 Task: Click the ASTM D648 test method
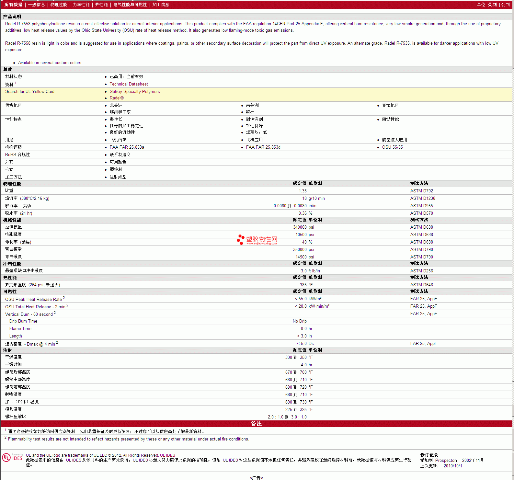point(421,285)
